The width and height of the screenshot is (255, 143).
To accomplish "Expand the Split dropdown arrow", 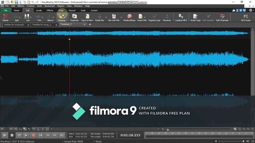I will (20, 17).
